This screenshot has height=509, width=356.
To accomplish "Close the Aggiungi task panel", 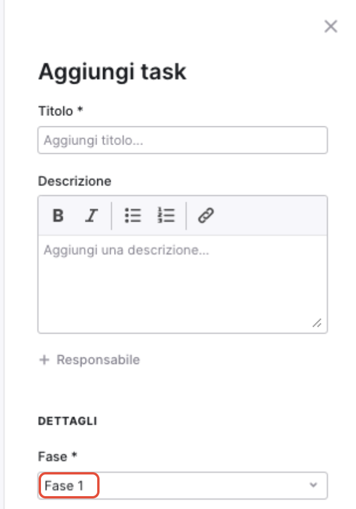I will (331, 26).
